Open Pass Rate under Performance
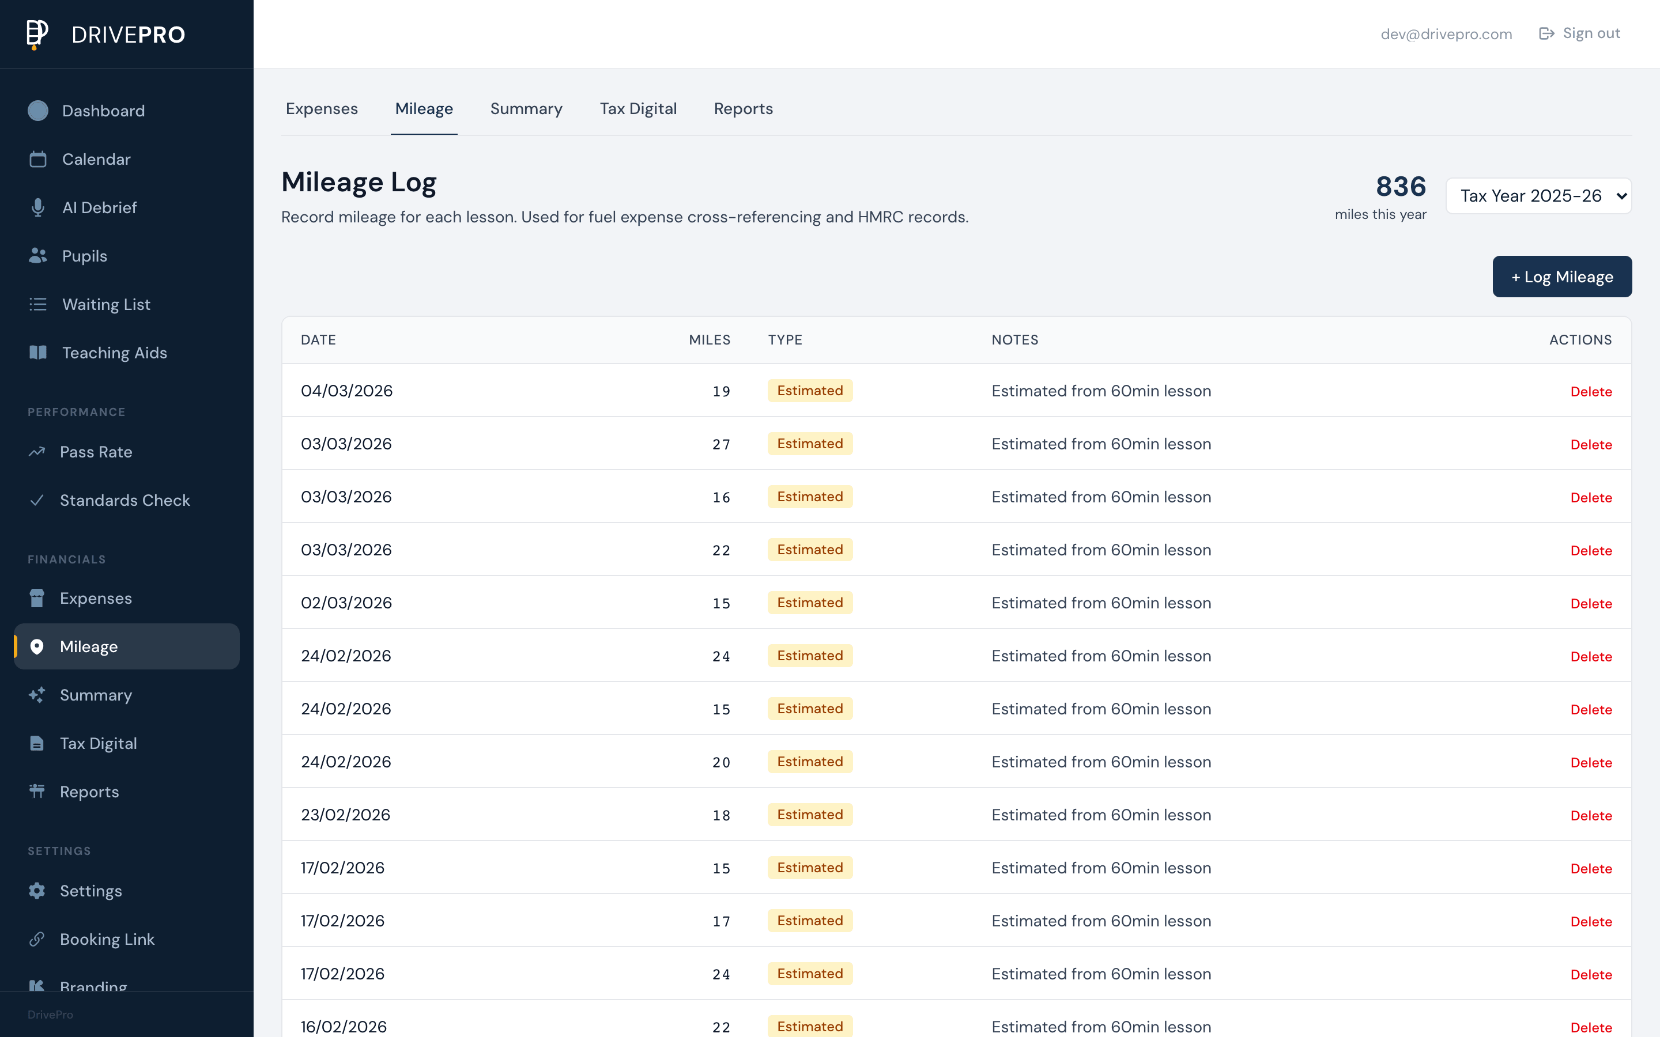Image resolution: width=1660 pixels, height=1037 pixels. click(96, 451)
